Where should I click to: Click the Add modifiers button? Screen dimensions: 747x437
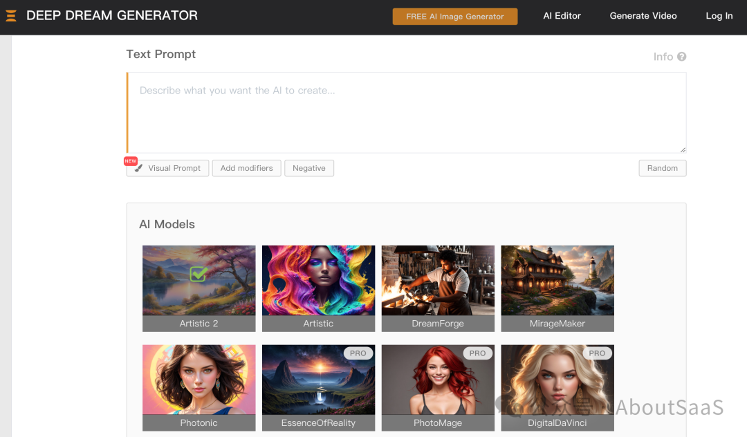(247, 168)
